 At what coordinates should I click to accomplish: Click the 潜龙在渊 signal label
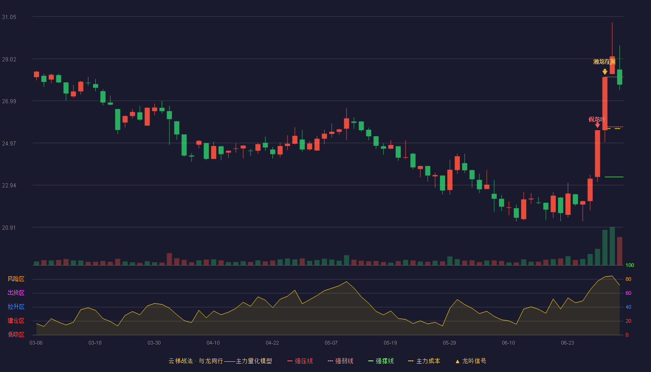click(604, 62)
